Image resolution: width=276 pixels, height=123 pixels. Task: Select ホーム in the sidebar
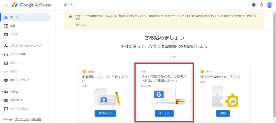[26, 17]
